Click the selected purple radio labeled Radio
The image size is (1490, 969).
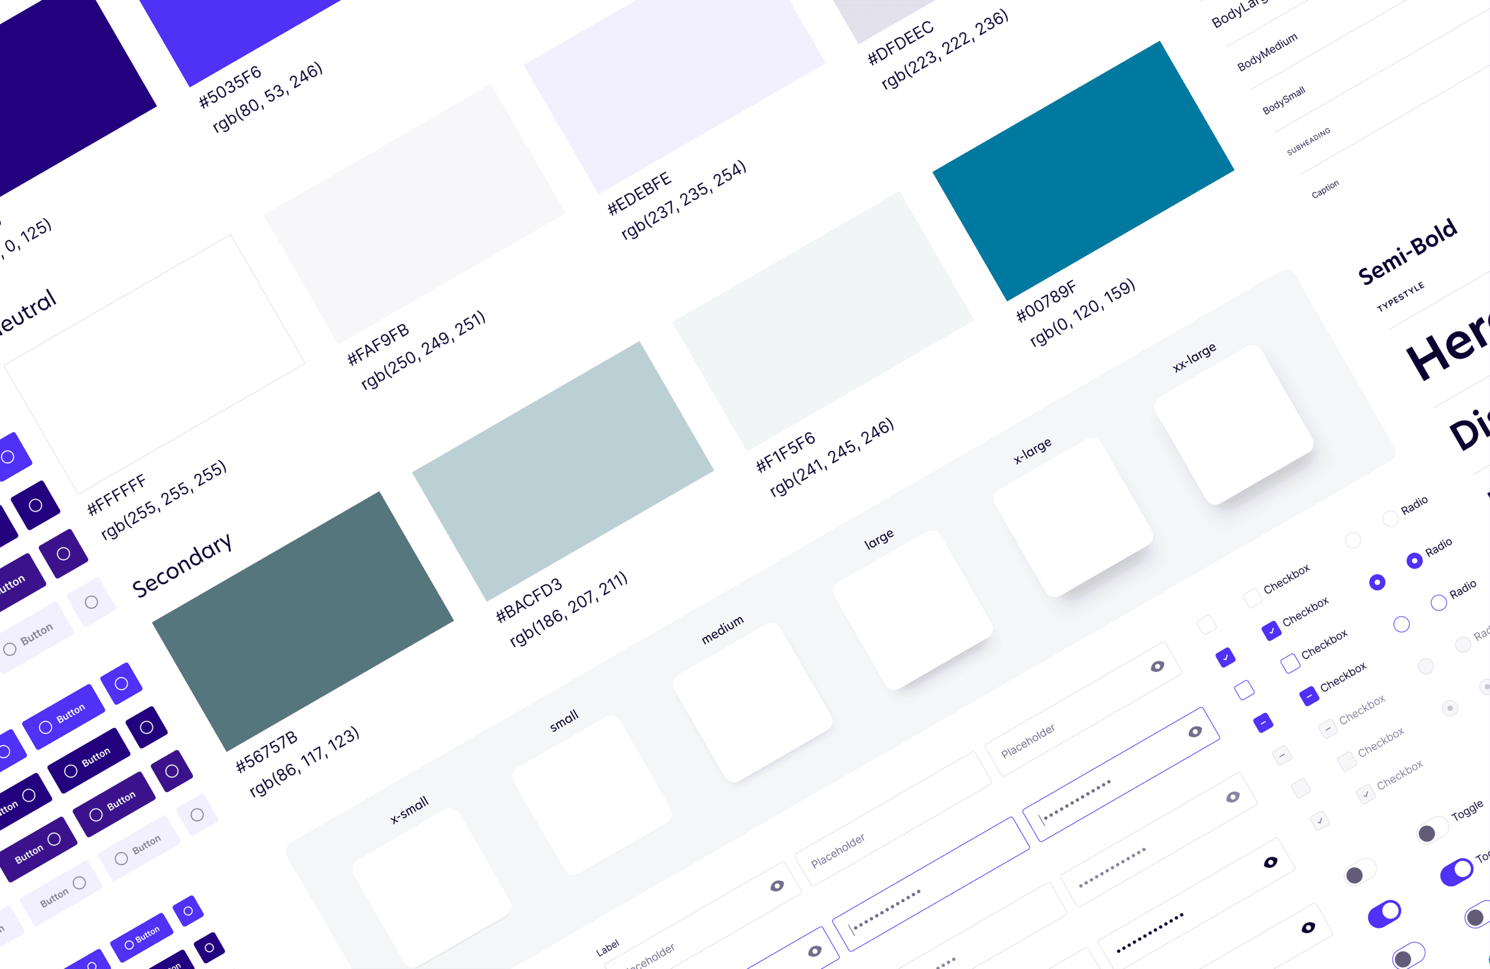[x=1414, y=561]
